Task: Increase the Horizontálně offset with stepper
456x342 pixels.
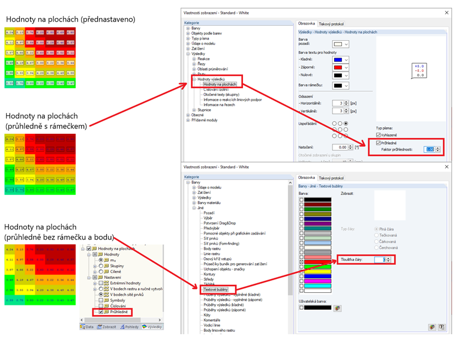Action: (346, 102)
